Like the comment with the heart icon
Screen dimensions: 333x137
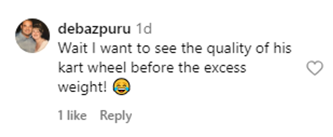coord(315,68)
